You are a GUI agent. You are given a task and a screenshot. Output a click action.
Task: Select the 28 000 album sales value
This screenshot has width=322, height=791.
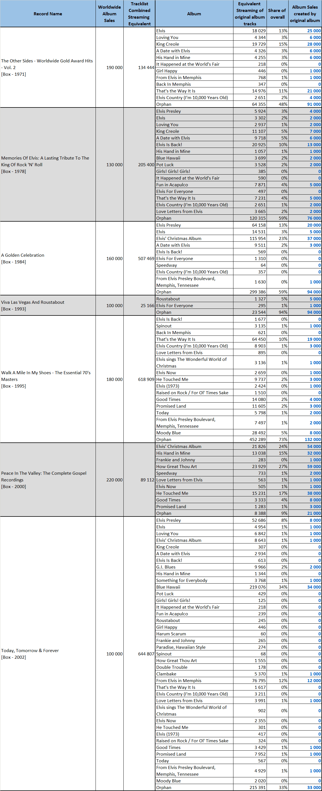[305, 44]
